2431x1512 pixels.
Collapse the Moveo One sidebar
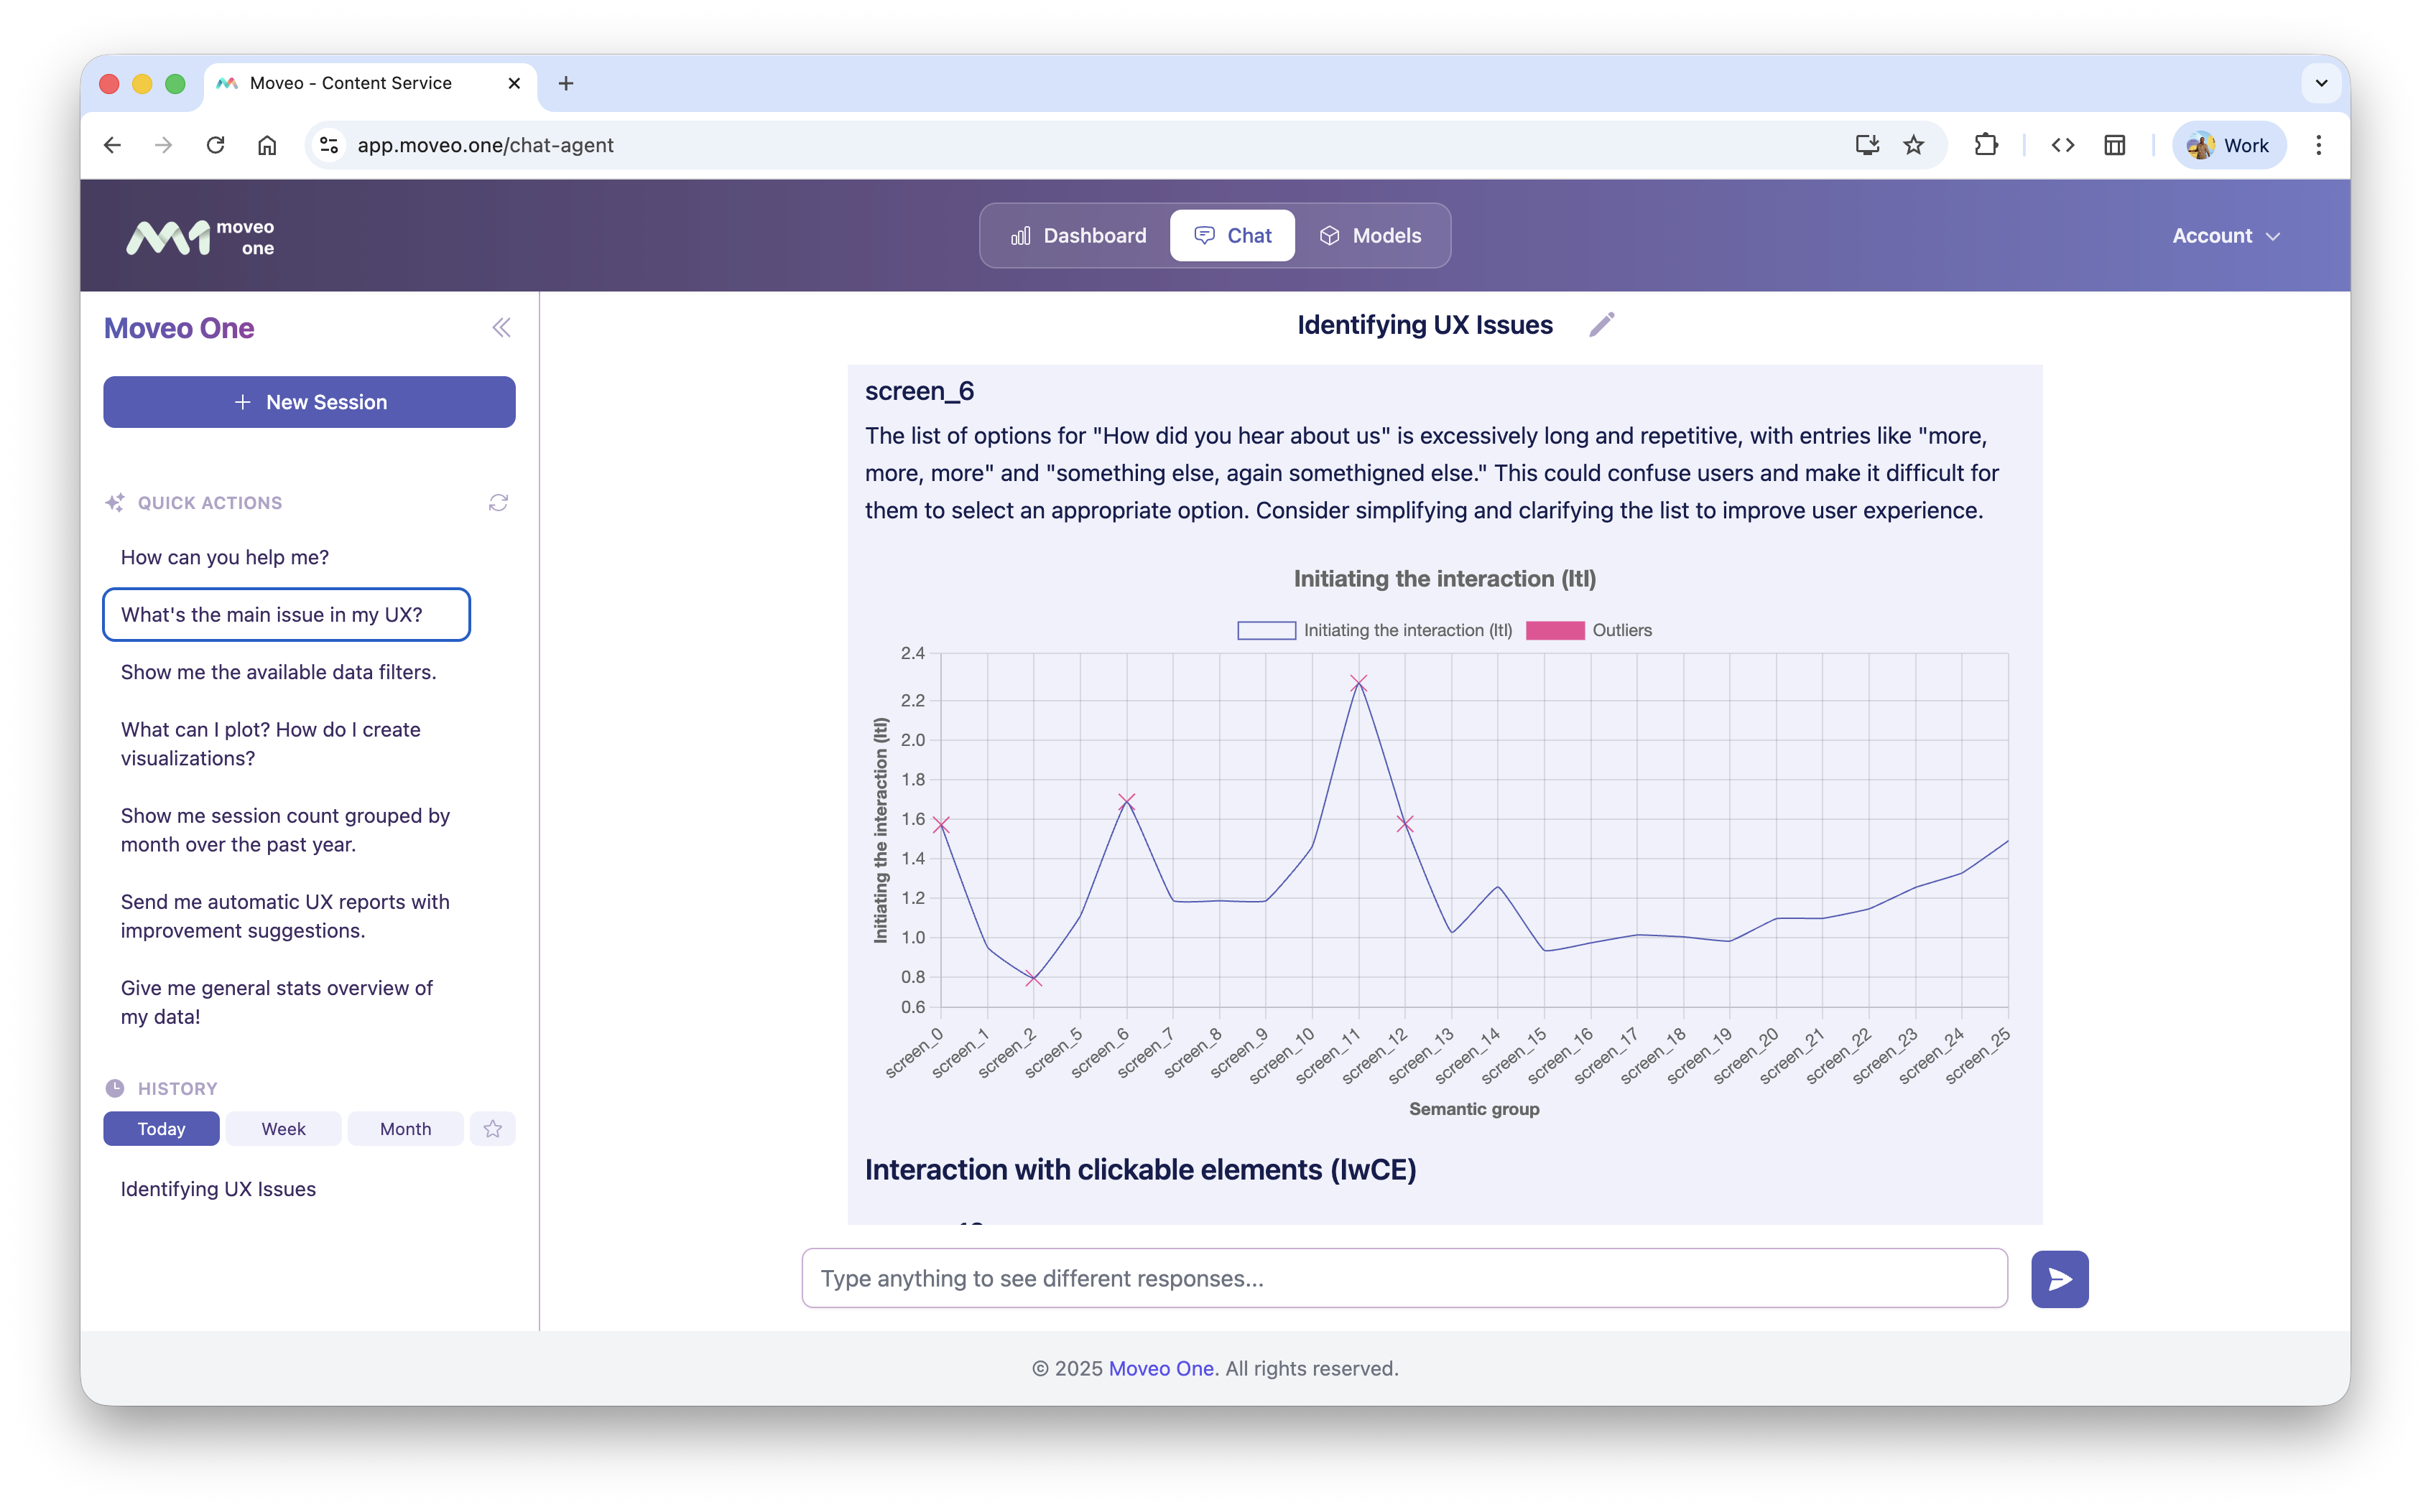coord(502,327)
